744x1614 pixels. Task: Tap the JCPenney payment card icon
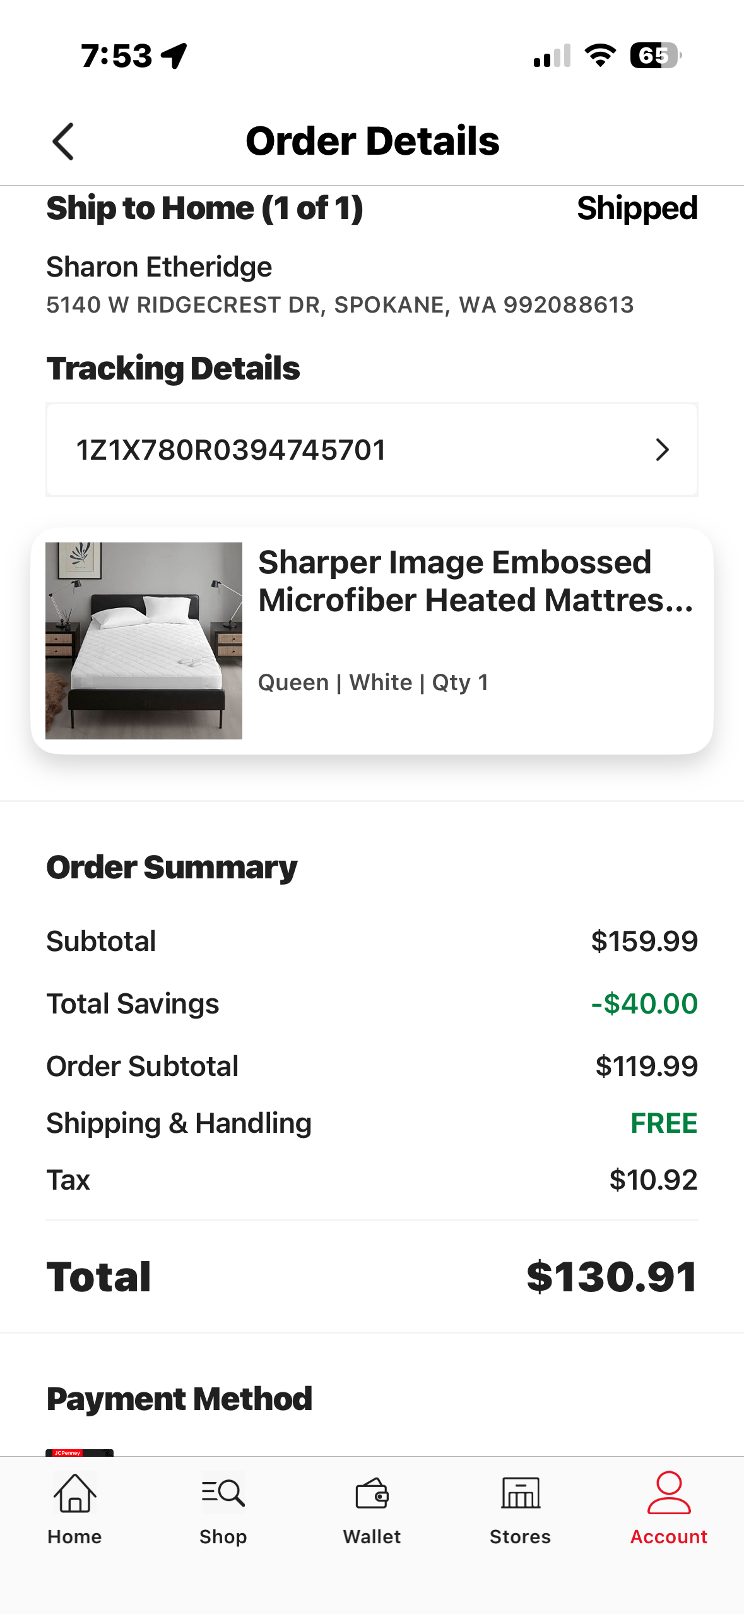80,1452
